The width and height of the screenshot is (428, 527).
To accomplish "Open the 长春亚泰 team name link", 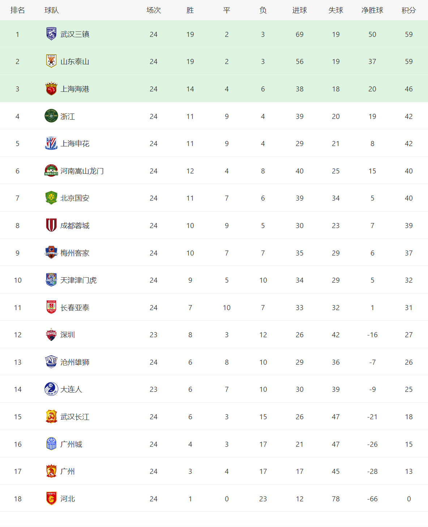I will (x=75, y=308).
